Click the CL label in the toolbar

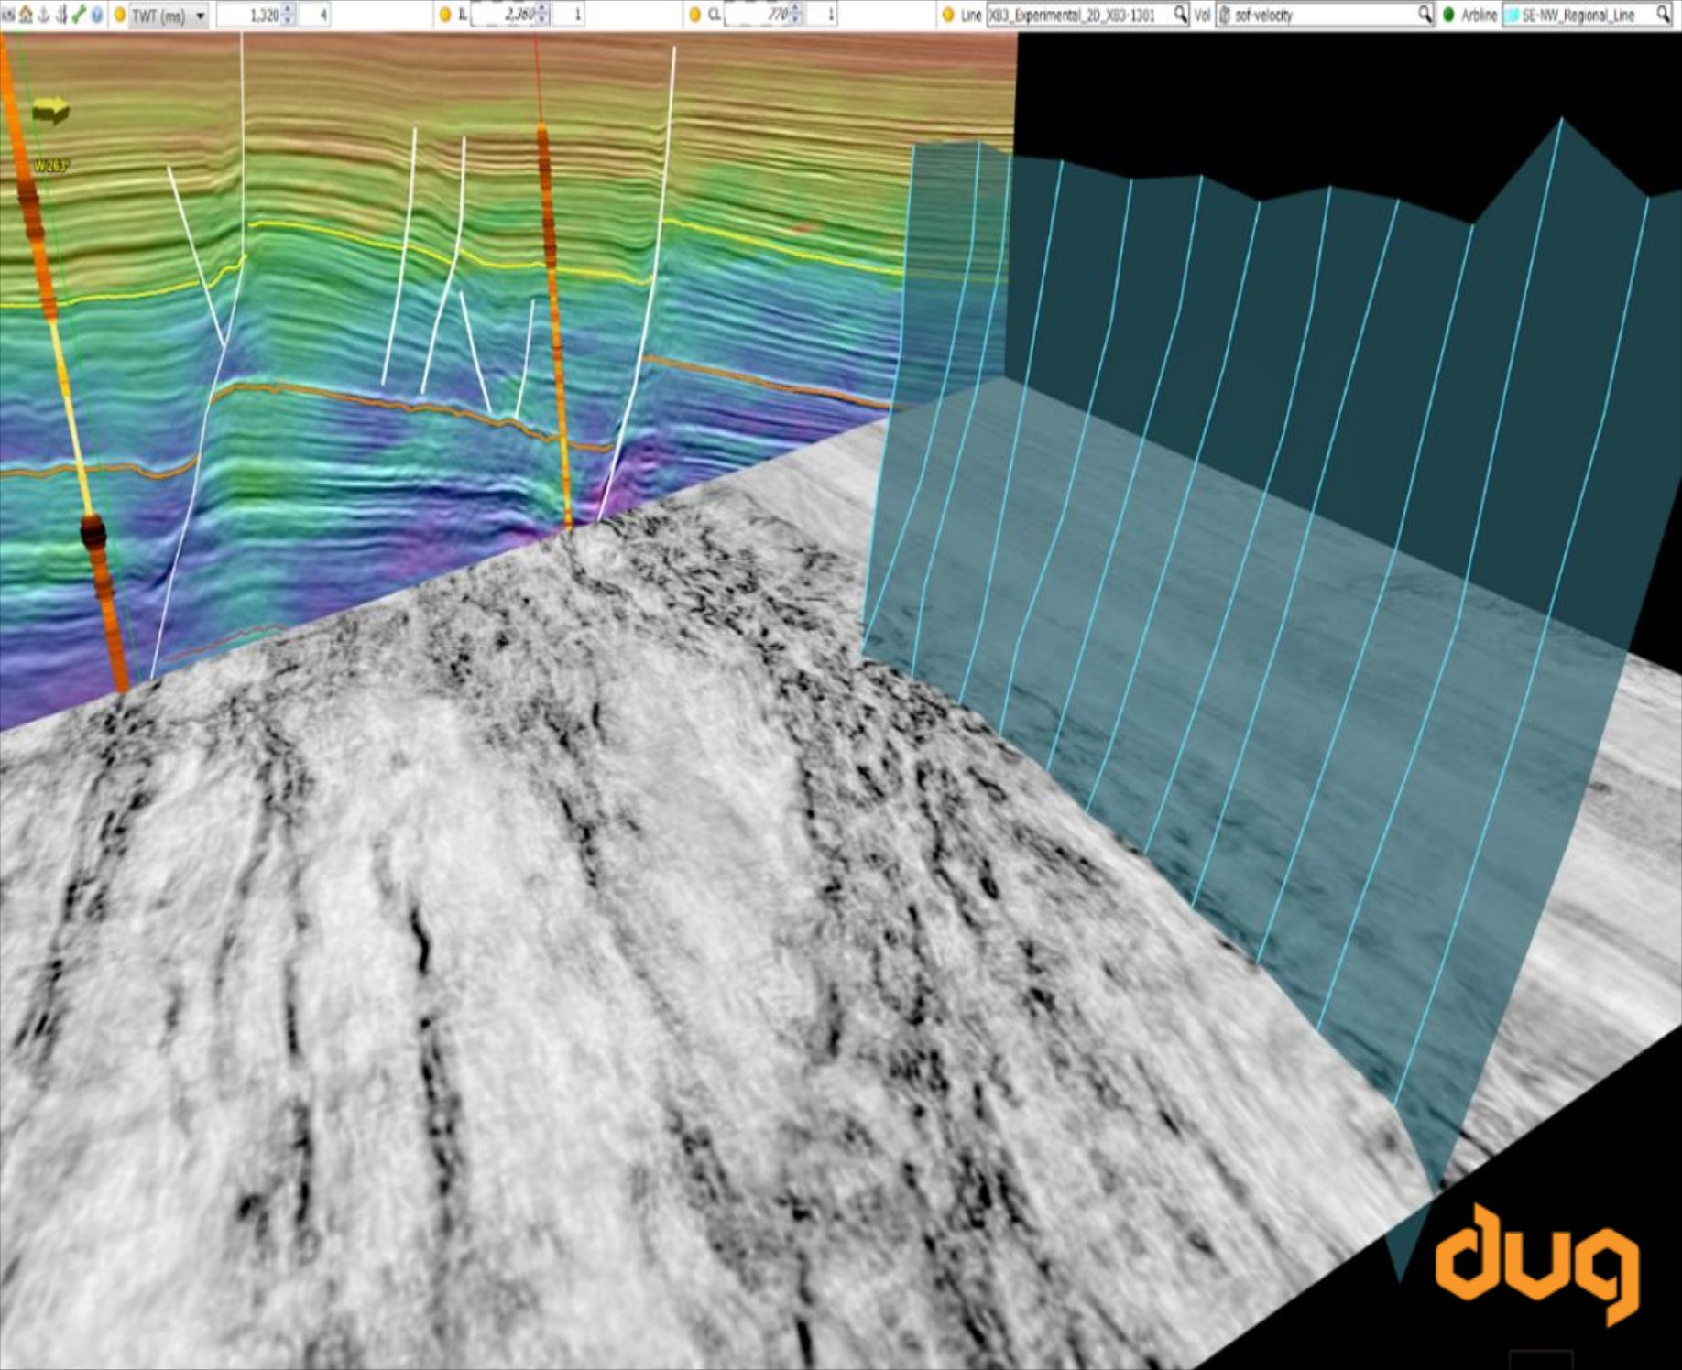pos(715,15)
